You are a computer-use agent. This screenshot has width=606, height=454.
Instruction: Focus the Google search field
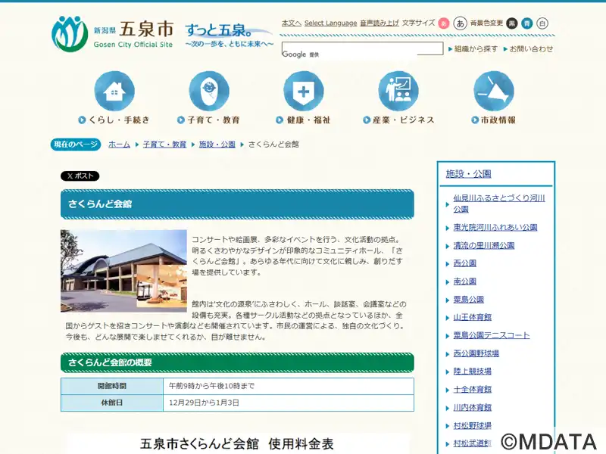point(363,48)
